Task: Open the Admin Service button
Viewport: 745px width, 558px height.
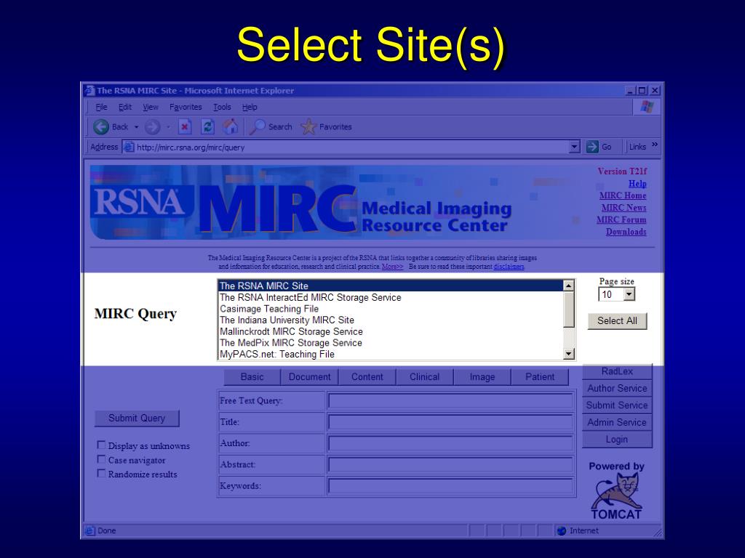Action: [617, 422]
